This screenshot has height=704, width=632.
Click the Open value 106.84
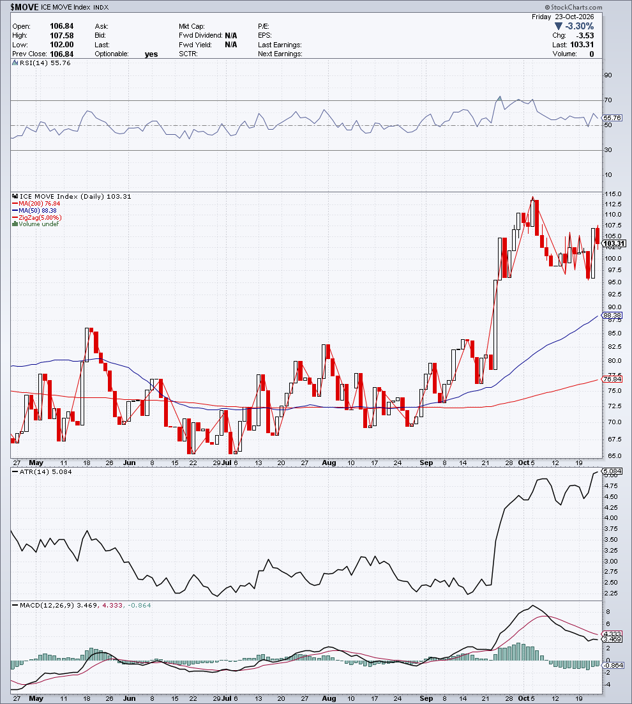pyautogui.click(x=61, y=26)
